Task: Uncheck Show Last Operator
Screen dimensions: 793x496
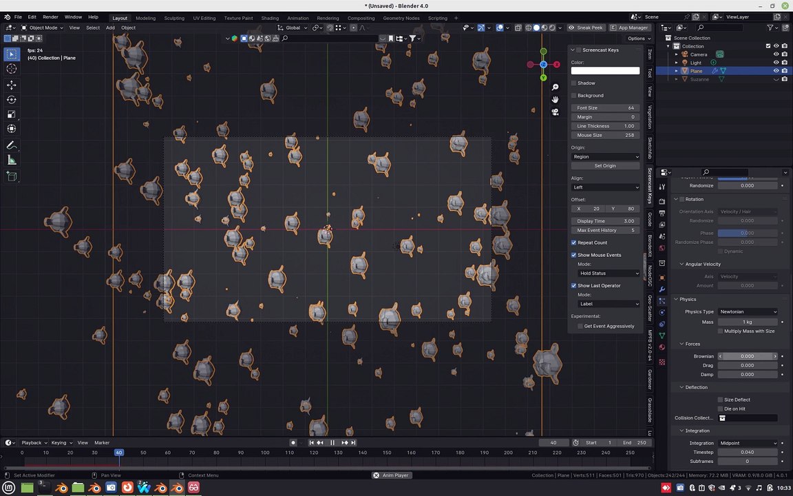Action: (574, 285)
